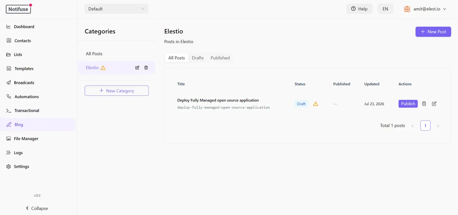The image size is (458, 215).
Task: Click the Published column header
Action: (x=342, y=84)
